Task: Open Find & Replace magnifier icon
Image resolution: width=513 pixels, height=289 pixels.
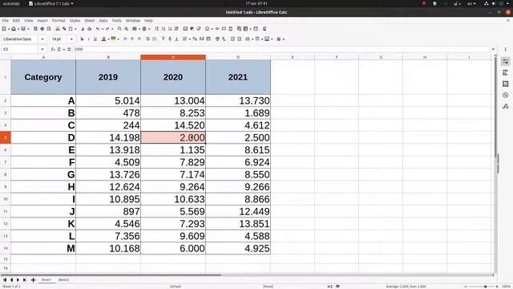Action: (x=119, y=29)
